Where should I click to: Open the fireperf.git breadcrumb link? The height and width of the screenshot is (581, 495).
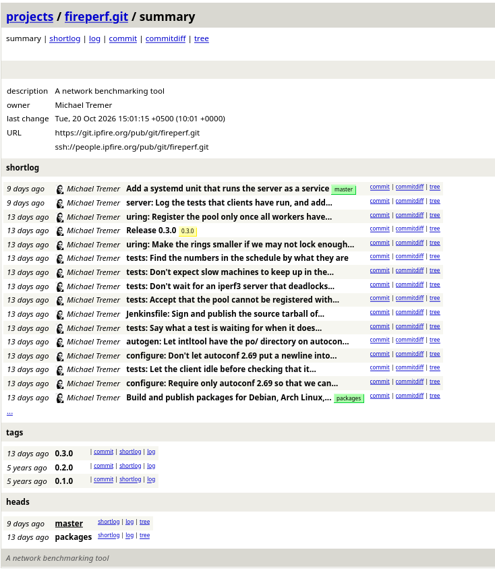pyautogui.click(x=96, y=17)
